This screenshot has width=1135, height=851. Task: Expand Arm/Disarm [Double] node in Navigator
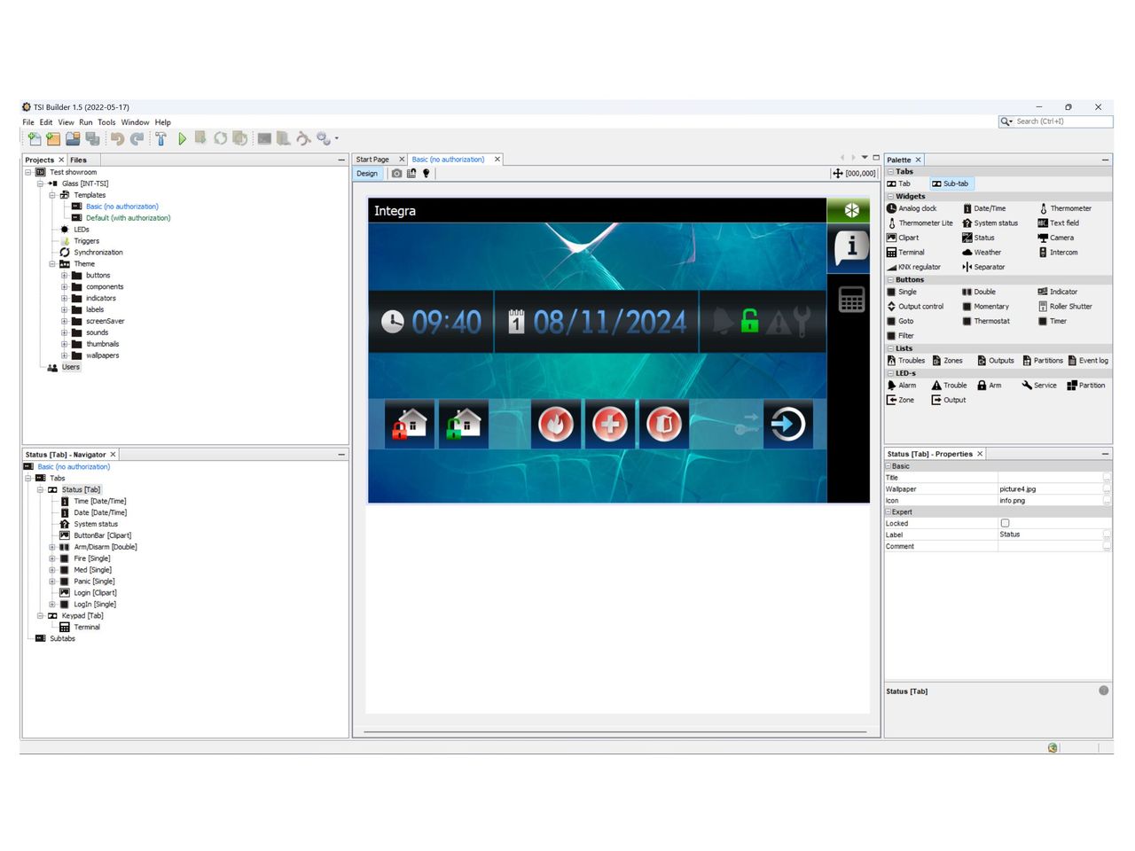(x=52, y=547)
